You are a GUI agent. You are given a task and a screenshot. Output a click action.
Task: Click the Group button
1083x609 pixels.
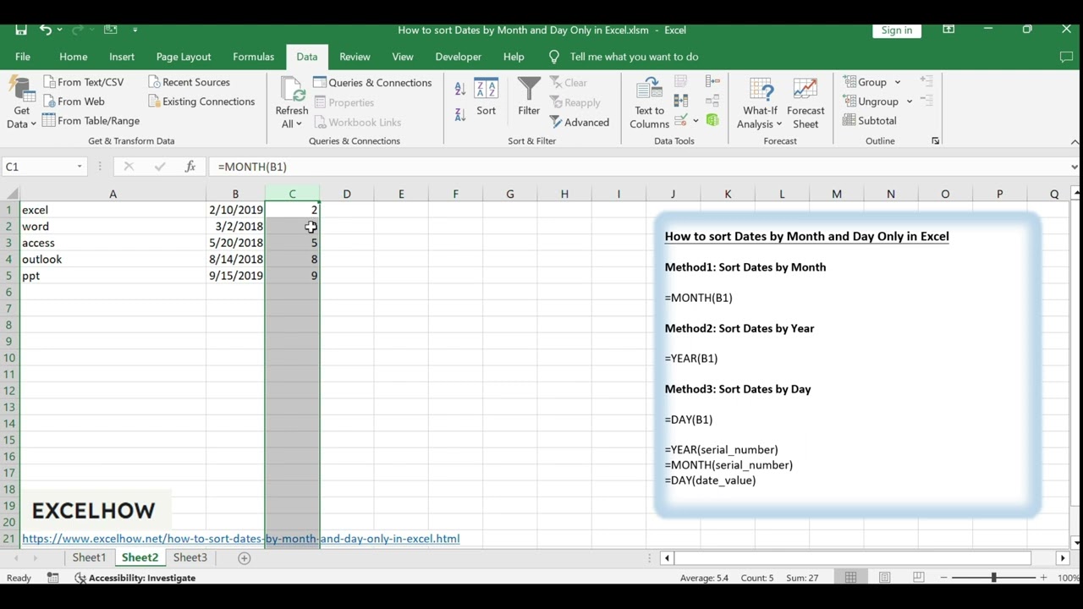point(865,82)
